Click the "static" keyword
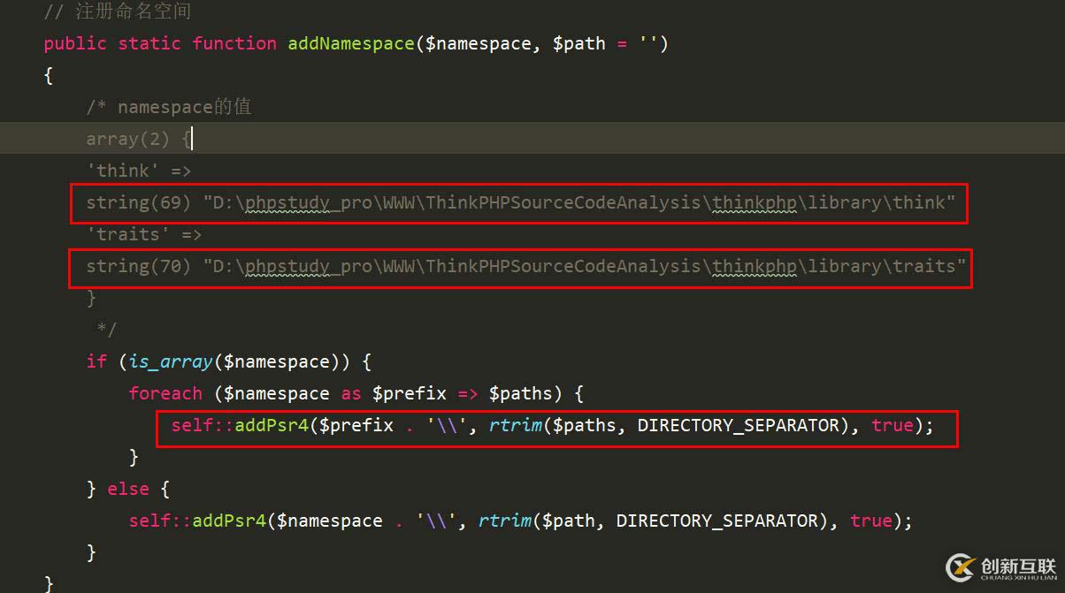Screen dimensions: 1065x593 (149, 43)
